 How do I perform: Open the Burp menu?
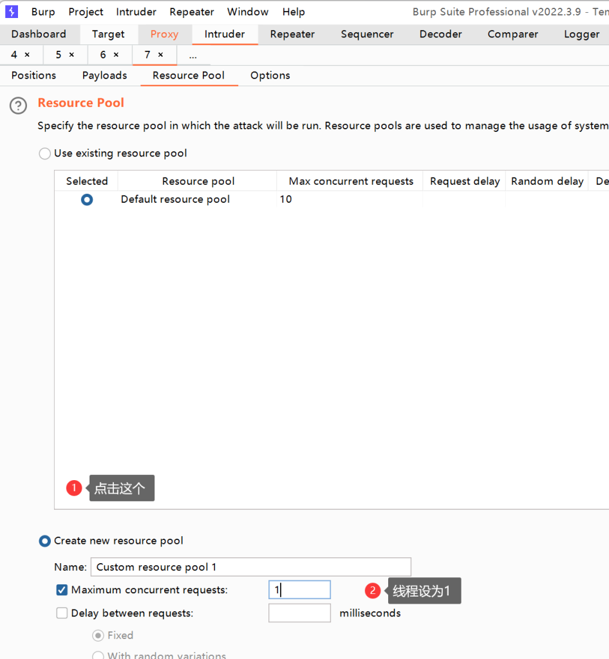[43, 12]
